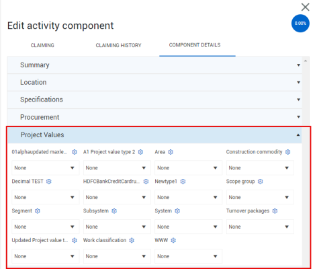
Task: Close the Edit activity component dialog
Action: tap(305, 7)
